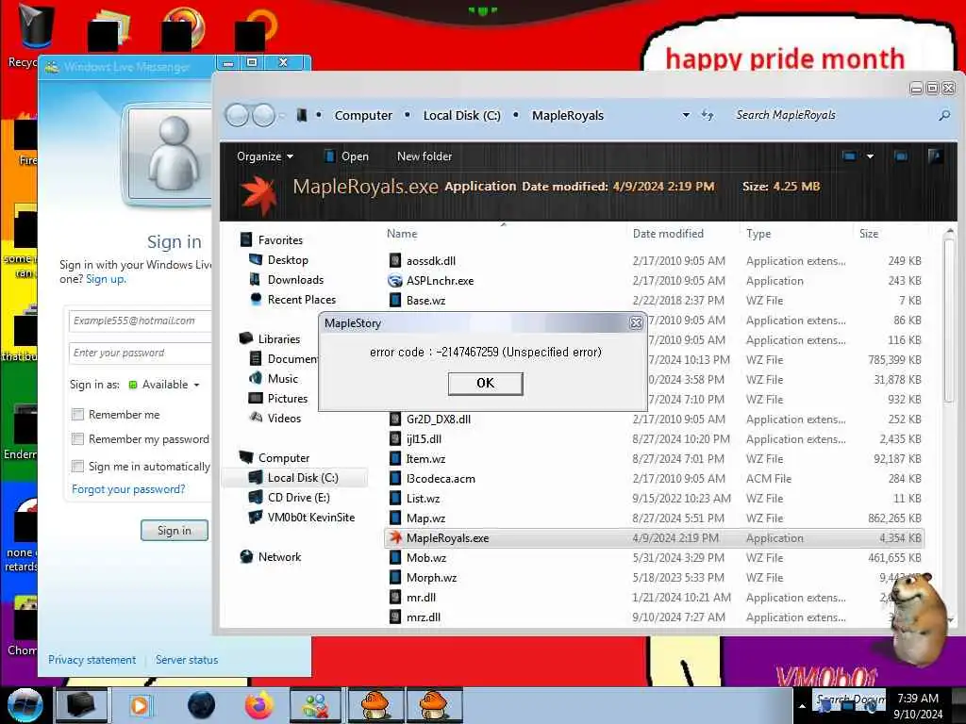Open the view options dropdown arrow
This screenshot has width=966, height=724.
click(870, 156)
